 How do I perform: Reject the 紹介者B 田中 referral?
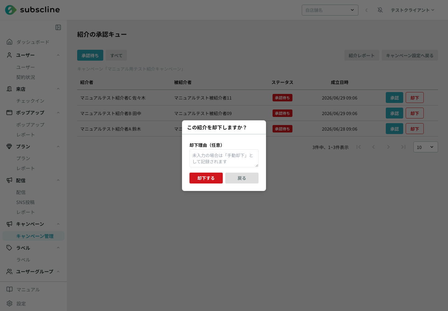(415, 113)
